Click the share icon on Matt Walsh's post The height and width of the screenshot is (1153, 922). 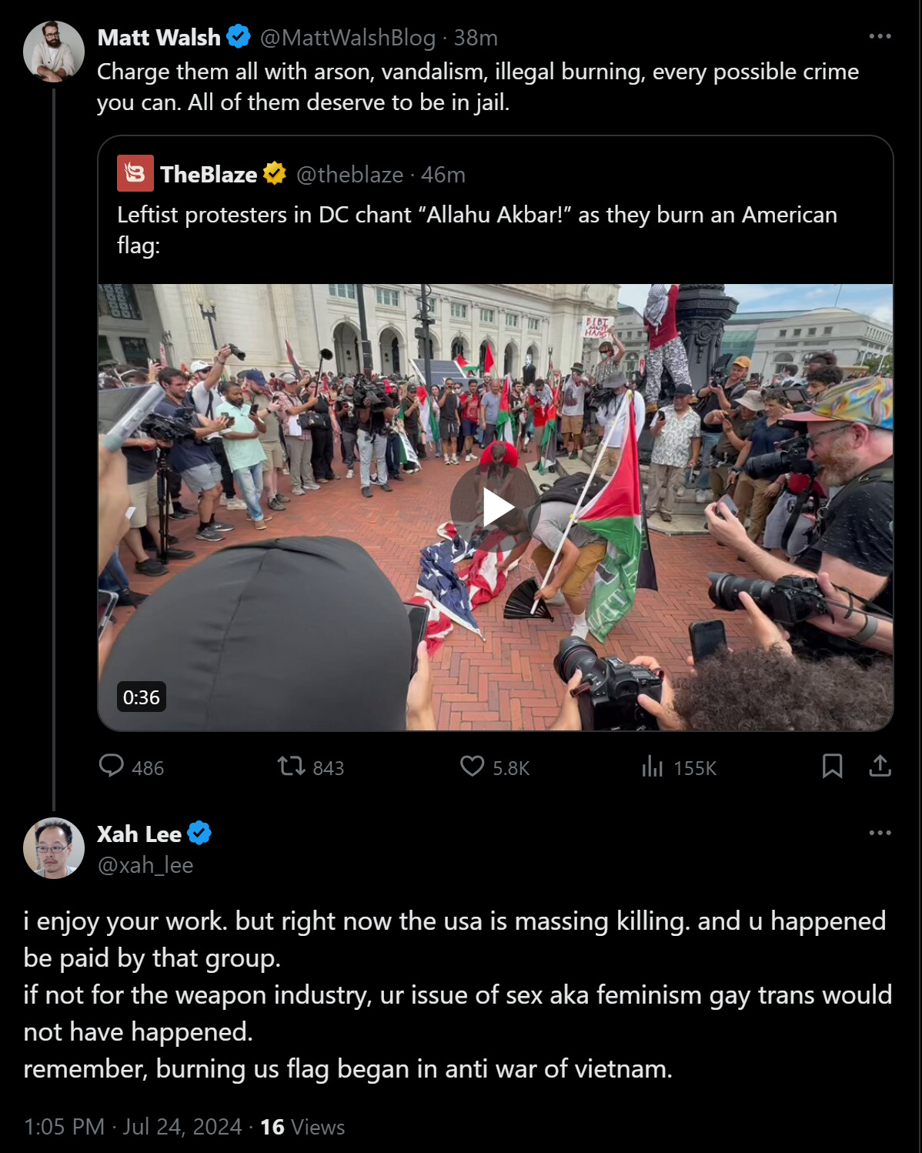880,766
